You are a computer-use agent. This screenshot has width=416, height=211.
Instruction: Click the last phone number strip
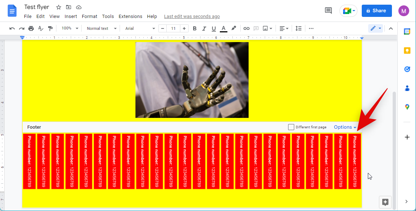pos(355,161)
